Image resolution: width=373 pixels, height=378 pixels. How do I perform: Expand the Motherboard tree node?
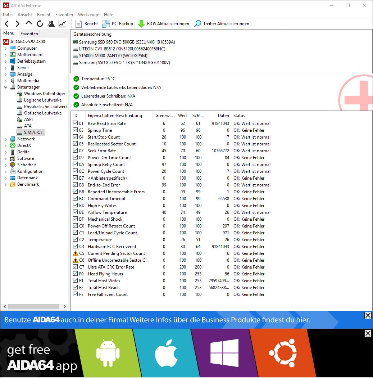5,55
